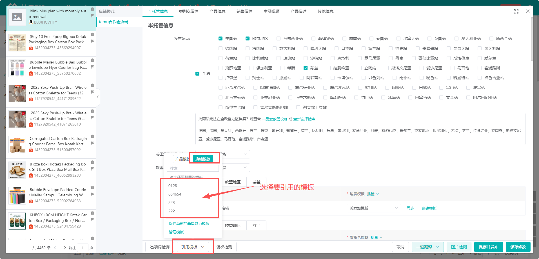The height and width of the screenshot is (259, 539).
Task: Delete the Bigbox Kotak Packaging Box product
Action: (x=92, y=35)
